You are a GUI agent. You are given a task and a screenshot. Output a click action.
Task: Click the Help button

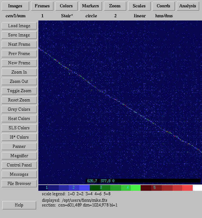[x=19, y=205]
